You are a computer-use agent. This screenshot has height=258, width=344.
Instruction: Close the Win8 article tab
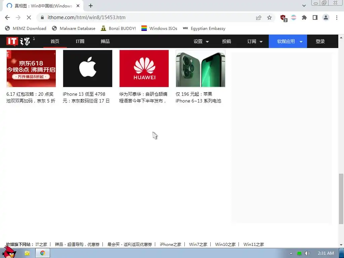coord(78,6)
